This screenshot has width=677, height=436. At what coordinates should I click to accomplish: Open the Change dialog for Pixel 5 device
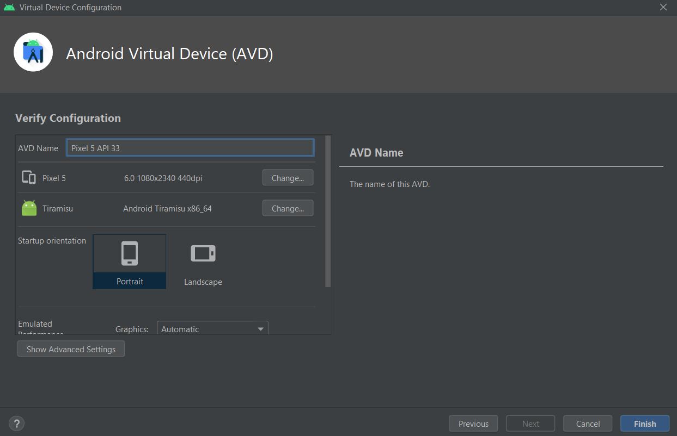(288, 177)
